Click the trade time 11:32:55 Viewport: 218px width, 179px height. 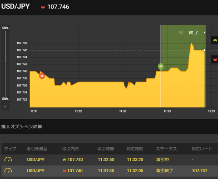click(x=106, y=160)
